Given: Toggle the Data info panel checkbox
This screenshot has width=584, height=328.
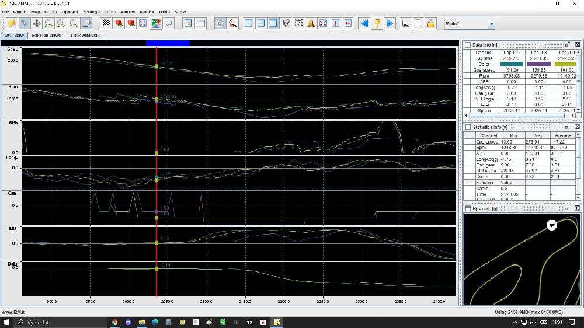Looking at the screenshot, I should click(x=468, y=45).
